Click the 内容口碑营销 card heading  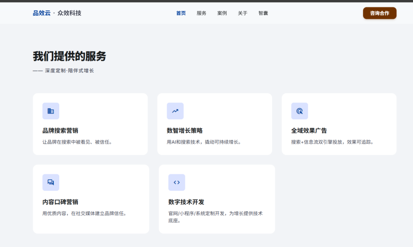(60, 202)
